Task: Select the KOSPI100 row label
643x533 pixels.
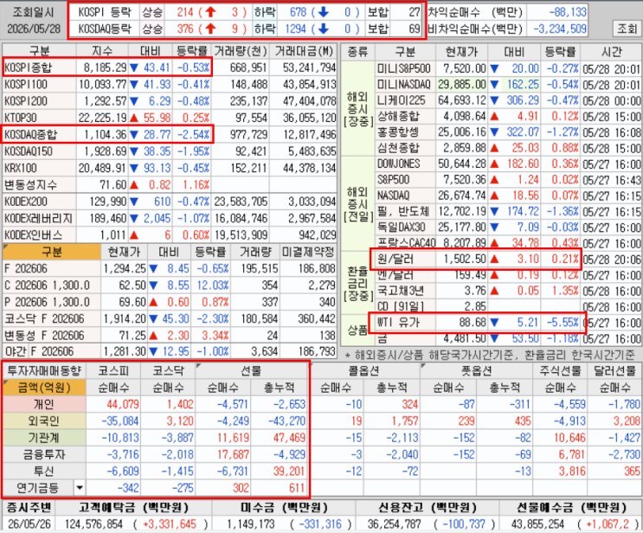Action: (x=26, y=85)
